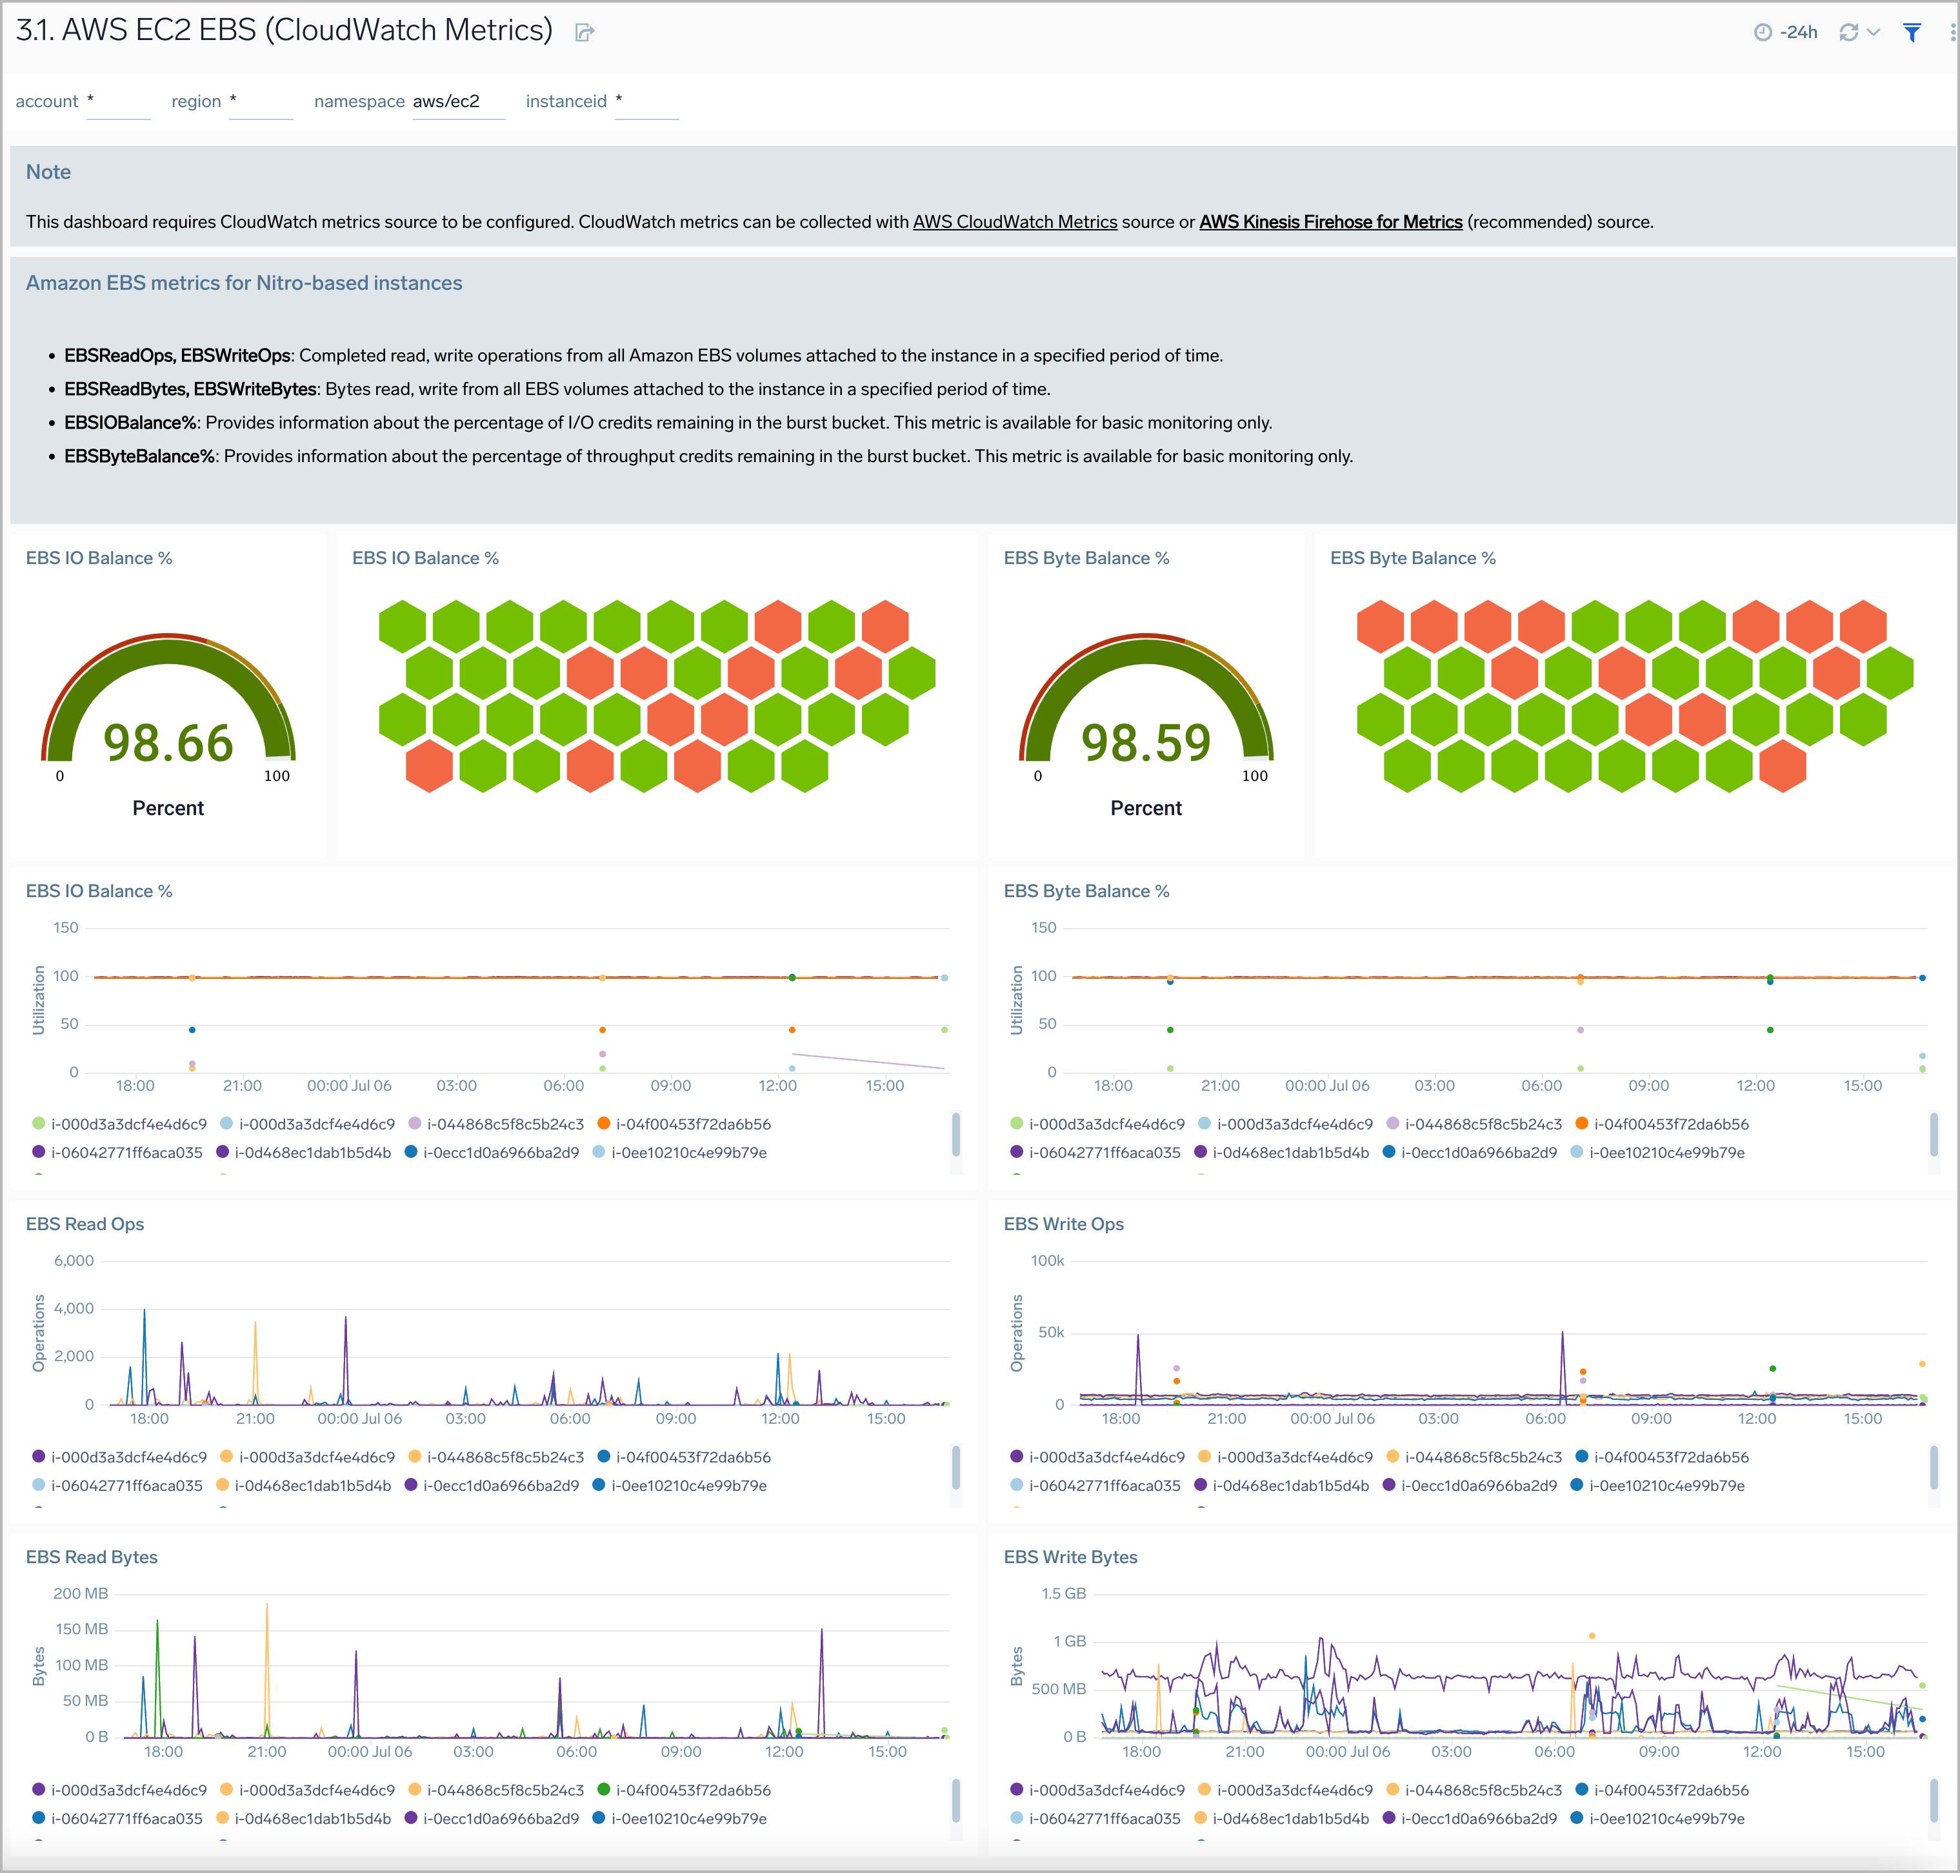This screenshot has width=1960, height=1873.
Task: Toggle i-04f00453f72da6b56 in EBS IO Balance legend
Action: pyautogui.click(x=684, y=1124)
